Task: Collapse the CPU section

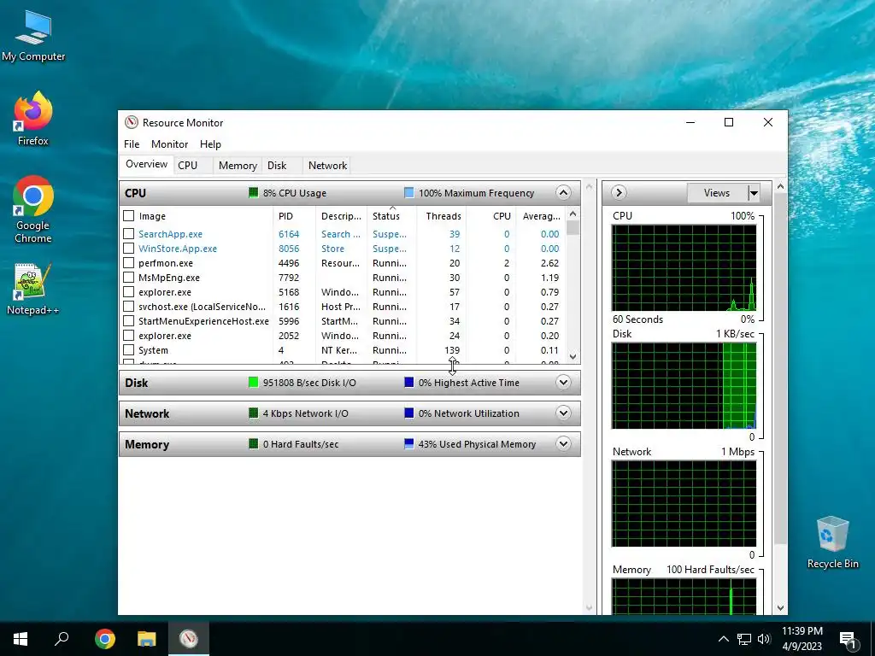Action: point(563,192)
